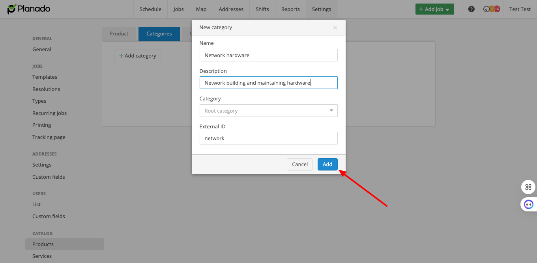This screenshot has height=263, width=537.
Task: Open the Shifts menu item
Action: (x=262, y=9)
